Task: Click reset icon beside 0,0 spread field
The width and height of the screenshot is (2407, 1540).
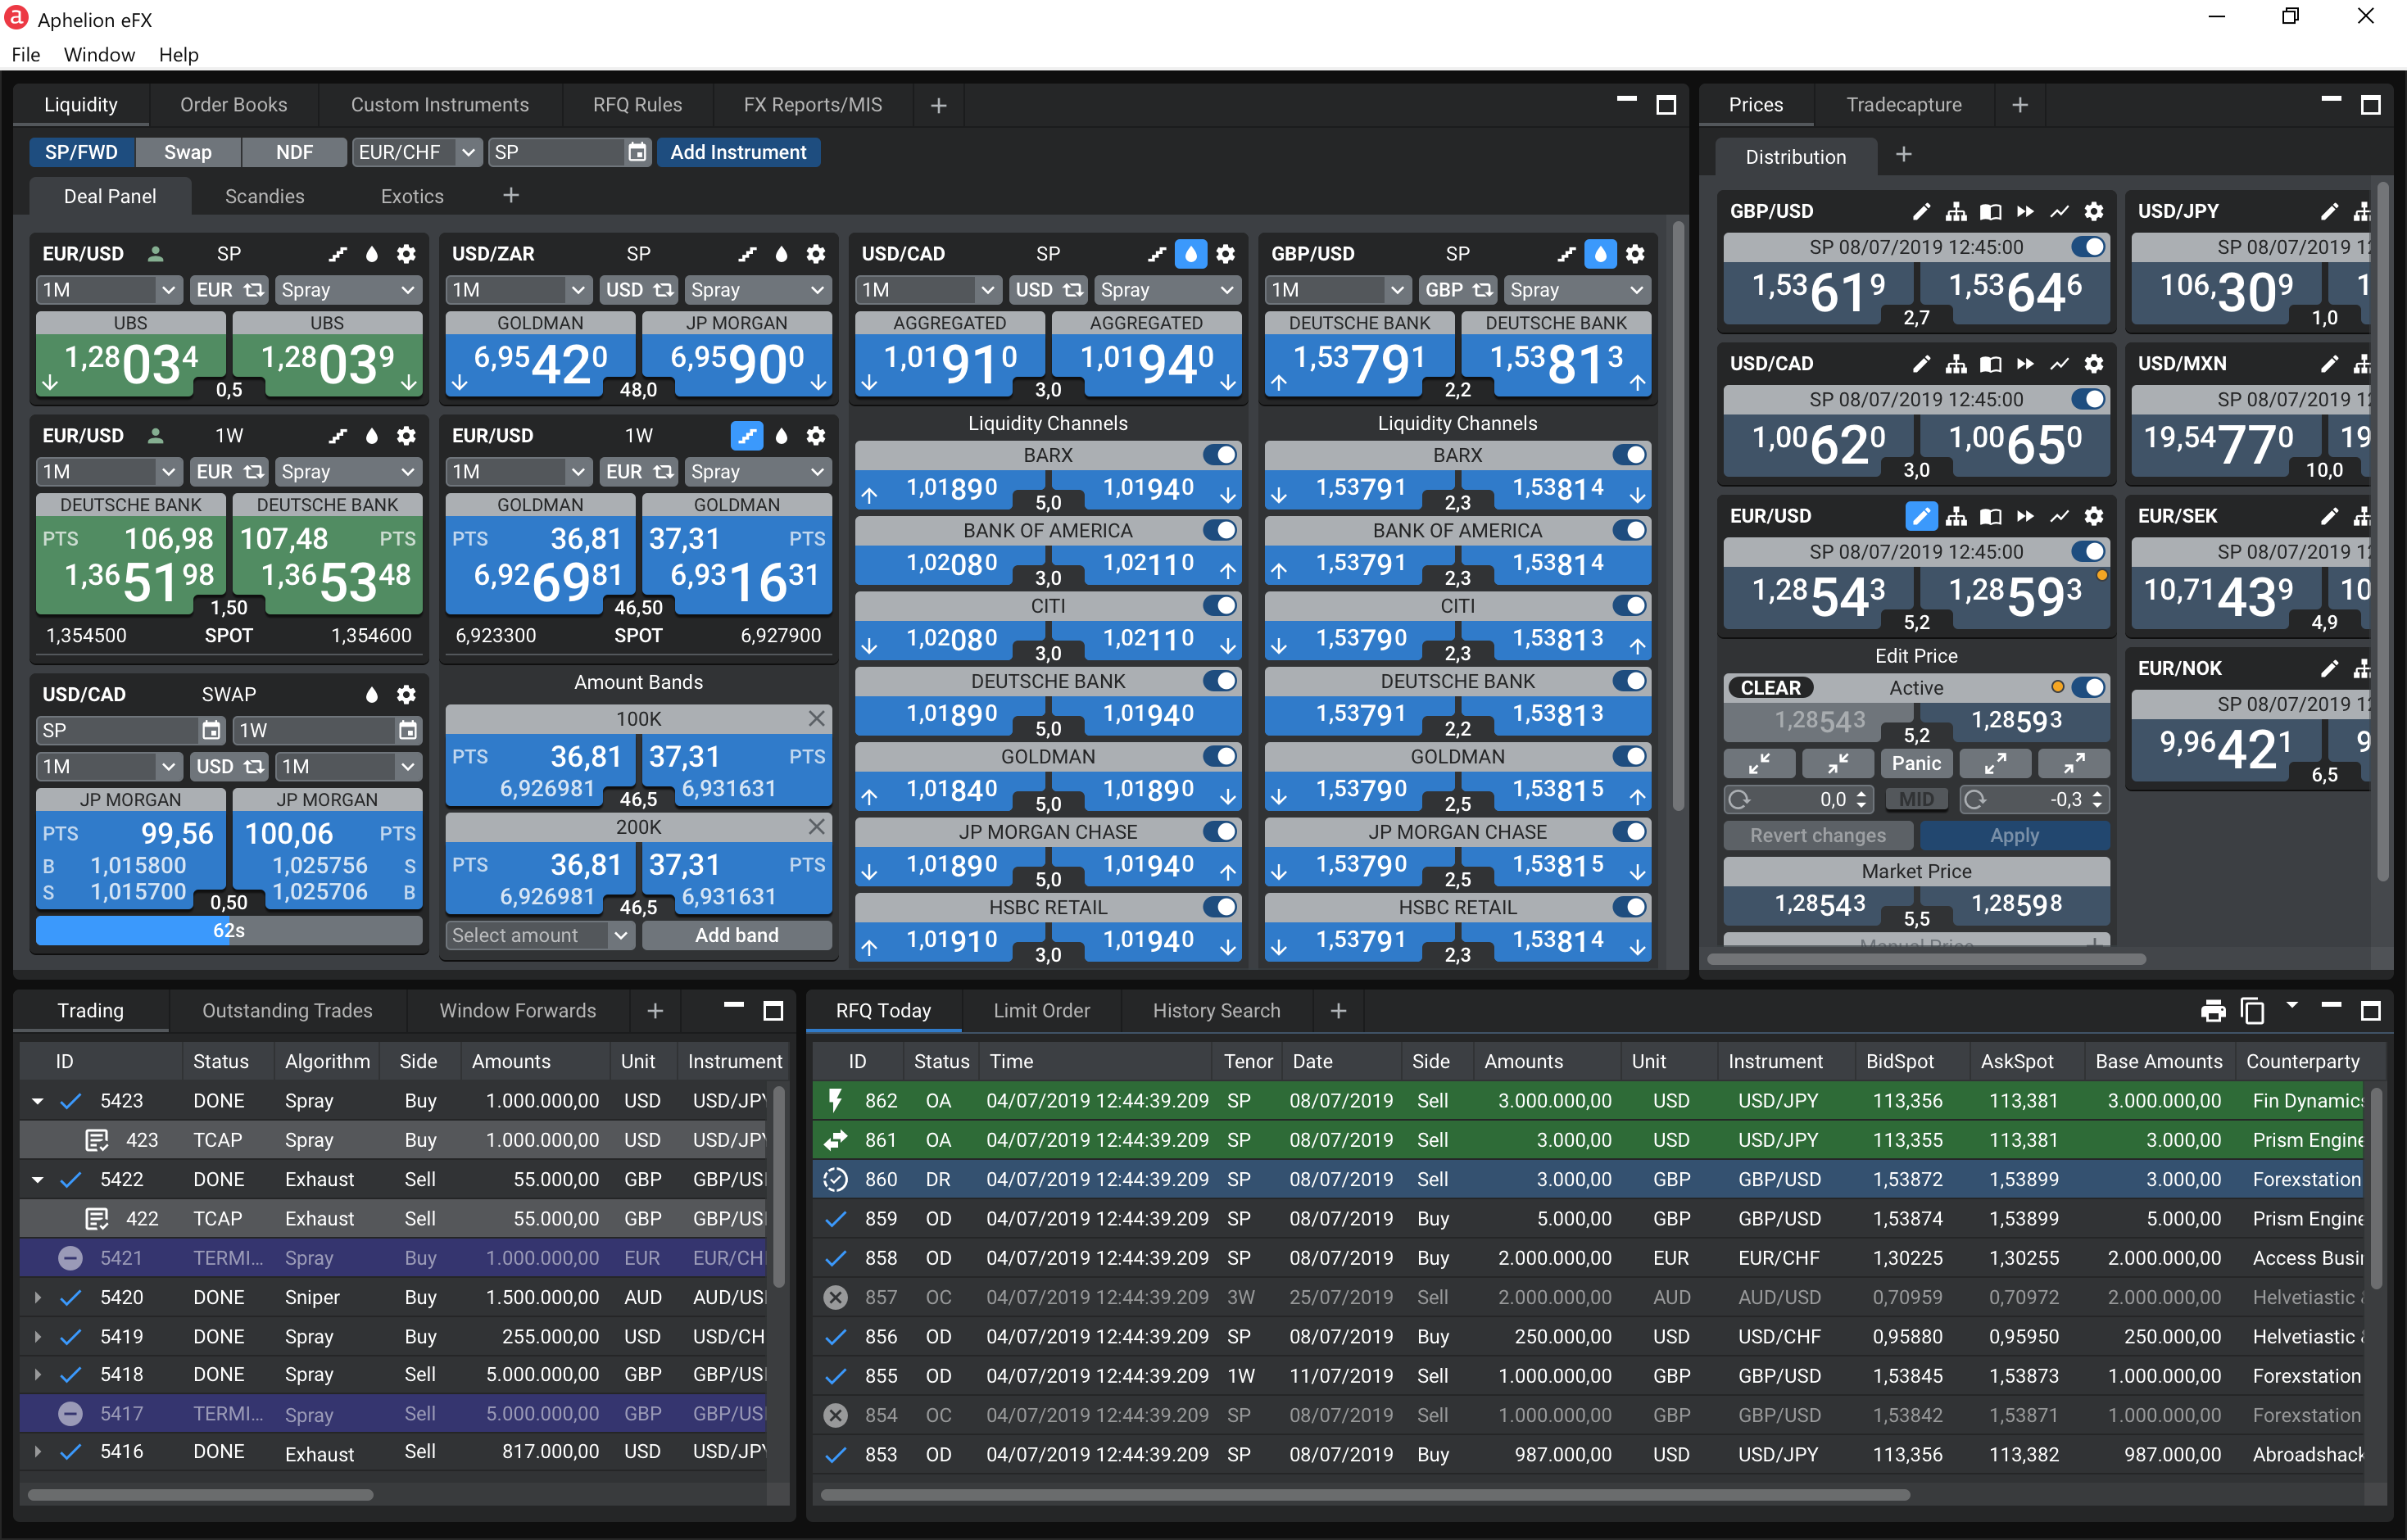Action: coord(1740,800)
